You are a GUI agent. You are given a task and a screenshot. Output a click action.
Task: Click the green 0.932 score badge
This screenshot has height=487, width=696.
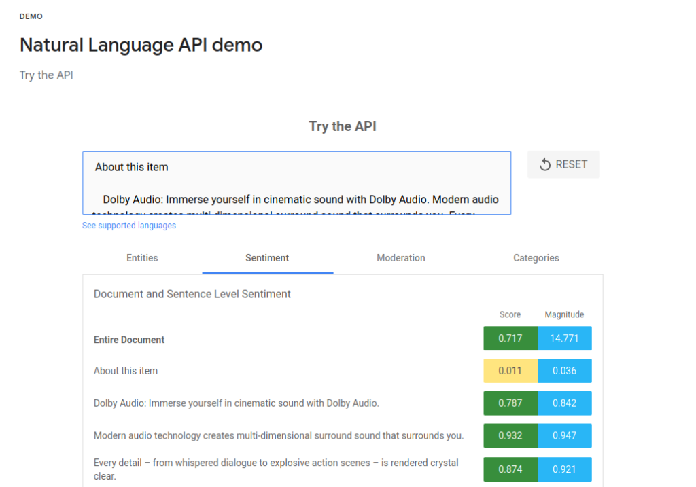click(510, 435)
